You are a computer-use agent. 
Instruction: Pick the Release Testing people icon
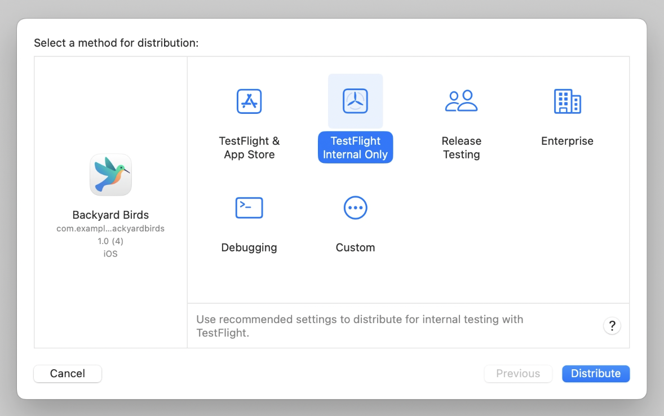coord(461,101)
